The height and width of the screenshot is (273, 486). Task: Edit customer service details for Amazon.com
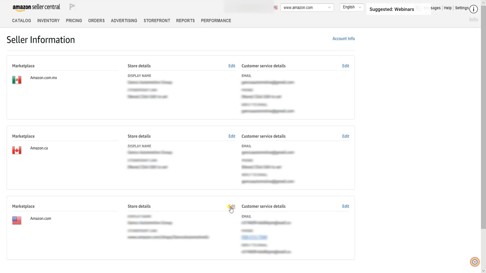tap(346, 207)
